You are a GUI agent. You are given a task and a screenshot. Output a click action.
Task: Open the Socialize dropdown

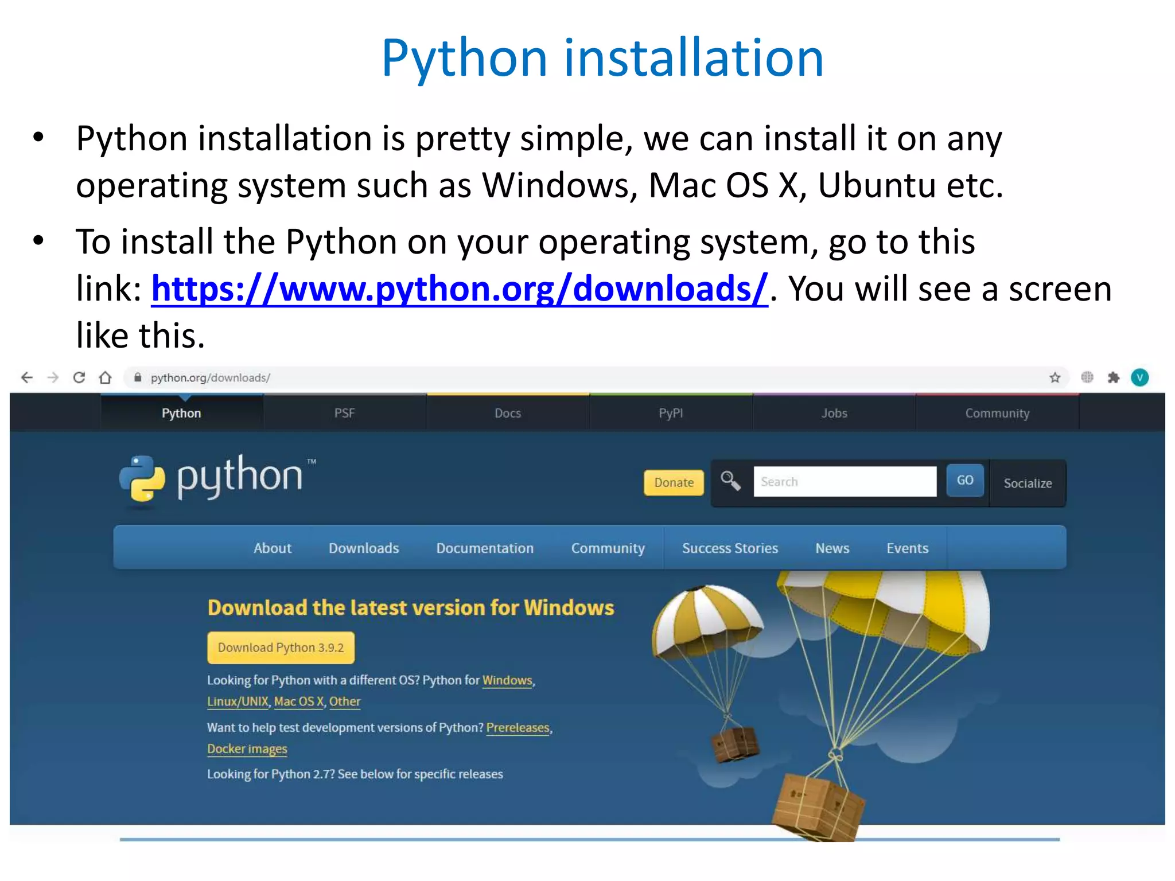tap(1027, 483)
